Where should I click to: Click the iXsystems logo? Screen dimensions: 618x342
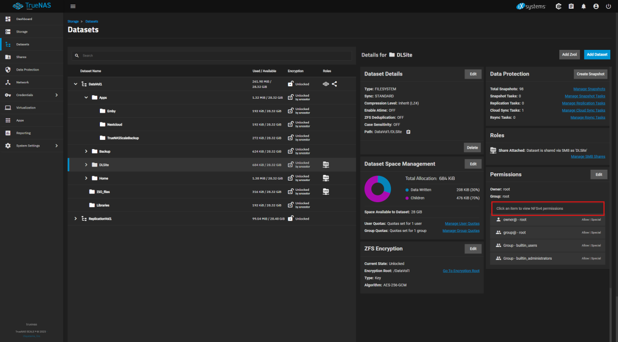coord(531,6)
